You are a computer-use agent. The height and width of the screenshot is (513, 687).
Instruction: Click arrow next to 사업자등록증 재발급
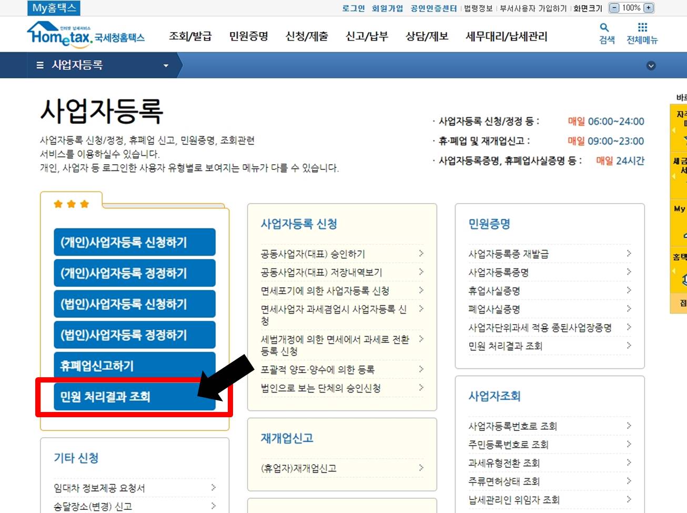click(x=629, y=254)
